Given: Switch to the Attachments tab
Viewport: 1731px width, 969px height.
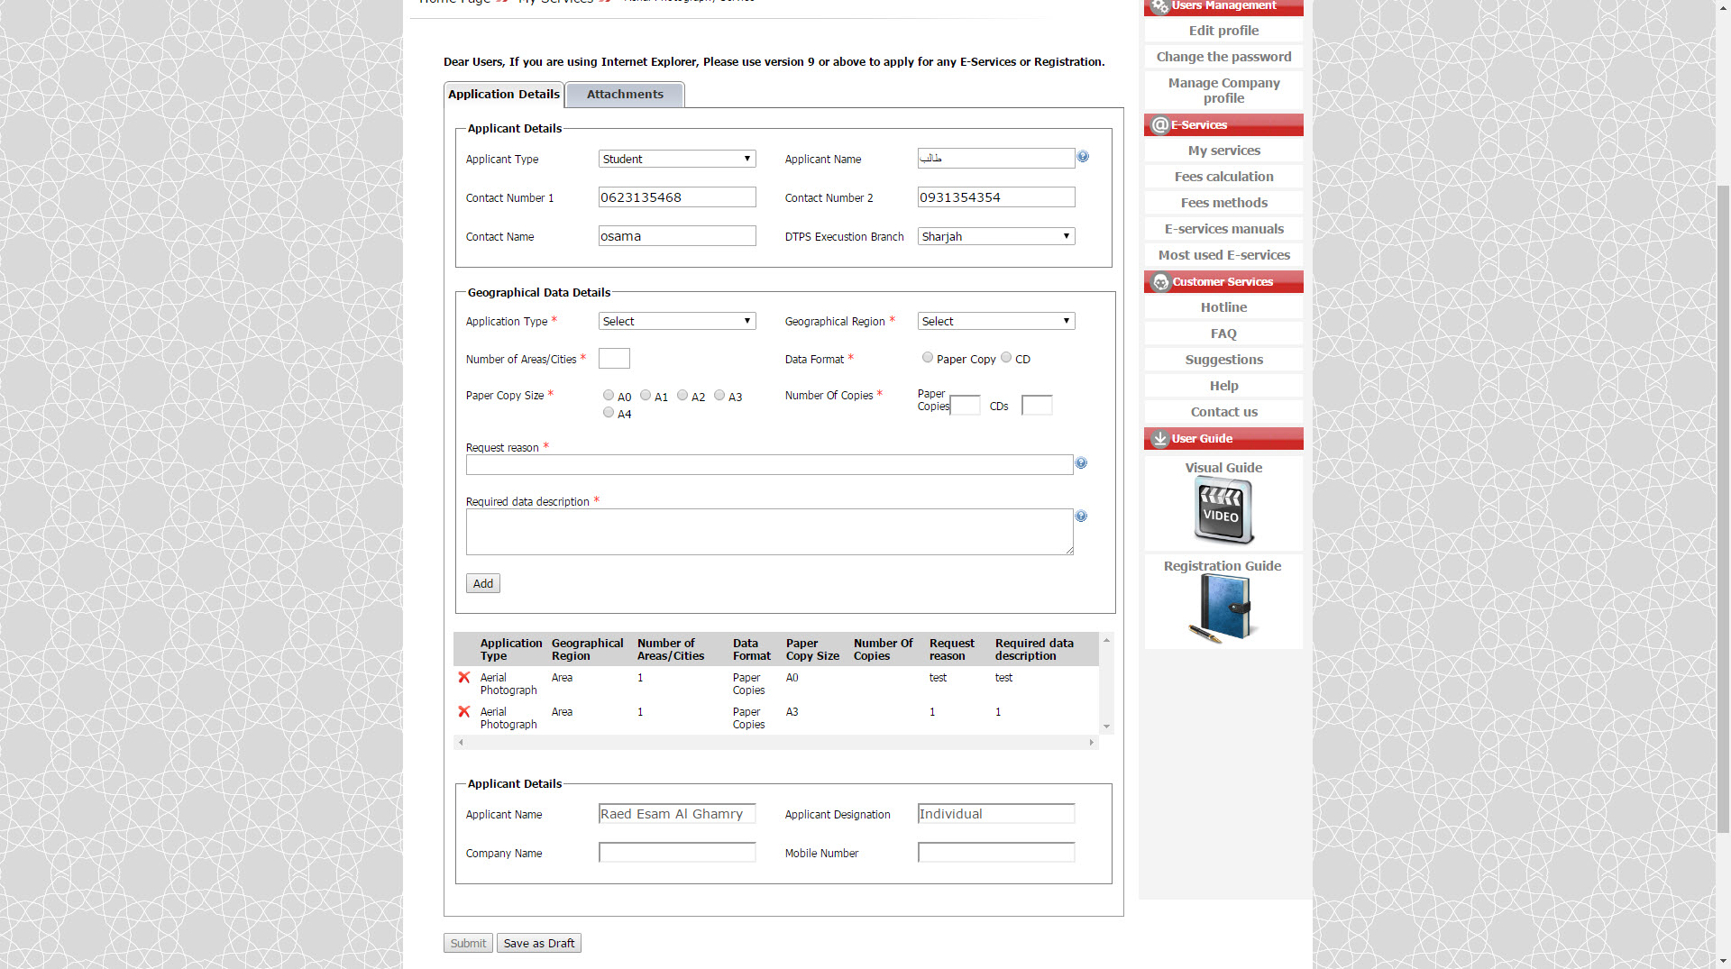Looking at the screenshot, I should pos(625,95).
